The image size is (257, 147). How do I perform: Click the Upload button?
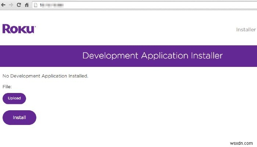(14, 98)
